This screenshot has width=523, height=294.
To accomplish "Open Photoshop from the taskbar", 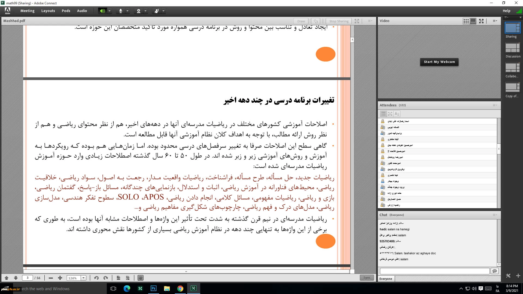I will 153,289.
